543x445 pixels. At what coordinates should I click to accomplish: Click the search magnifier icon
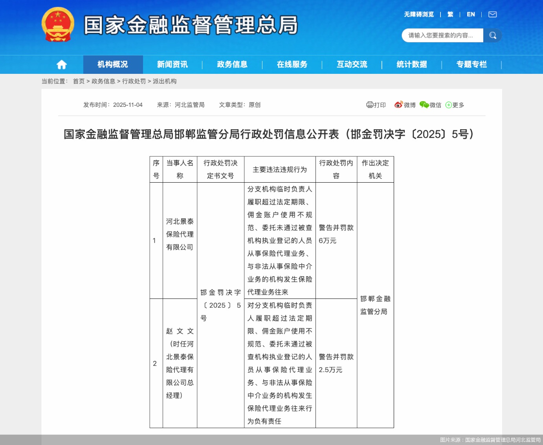(493, 35)
